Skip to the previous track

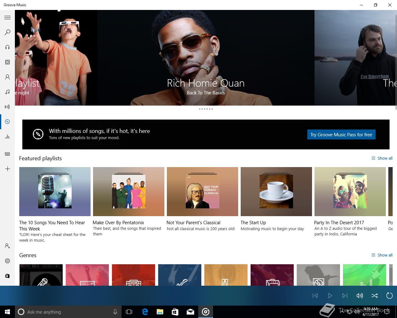pyautogui.click(x=315, y=296)
